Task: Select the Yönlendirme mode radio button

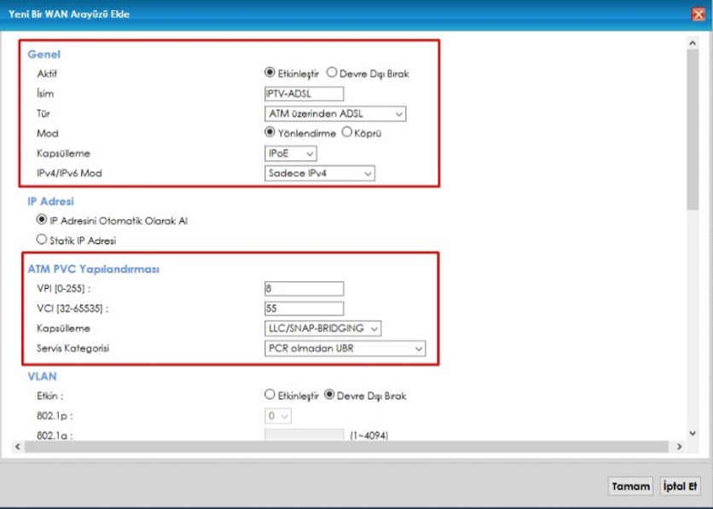Action: point(270,132)
